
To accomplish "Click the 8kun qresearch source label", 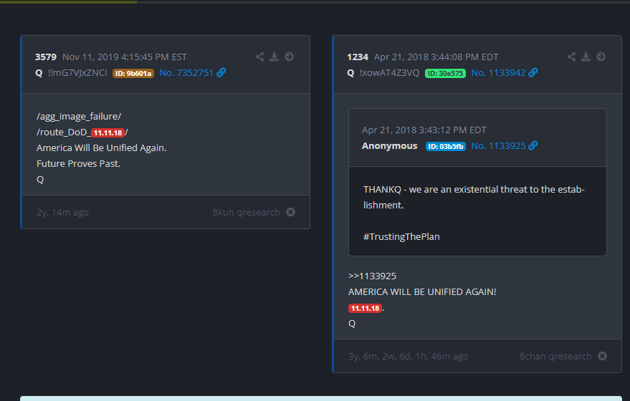I will pos(247,213).
